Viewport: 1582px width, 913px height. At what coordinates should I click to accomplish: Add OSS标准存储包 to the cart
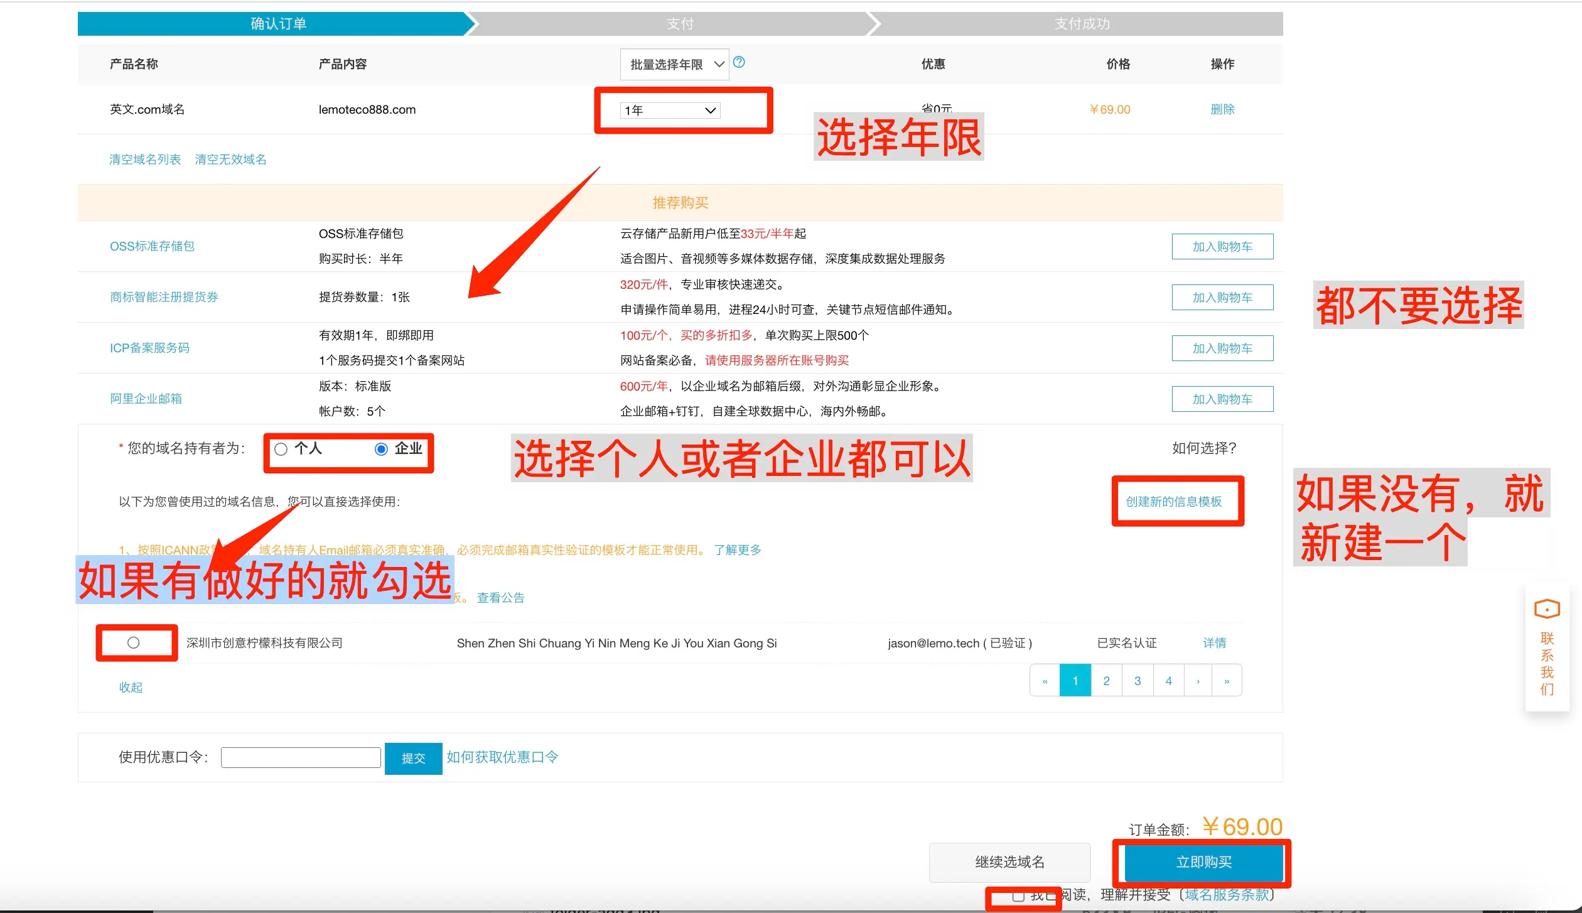[x=1222, y=246]
